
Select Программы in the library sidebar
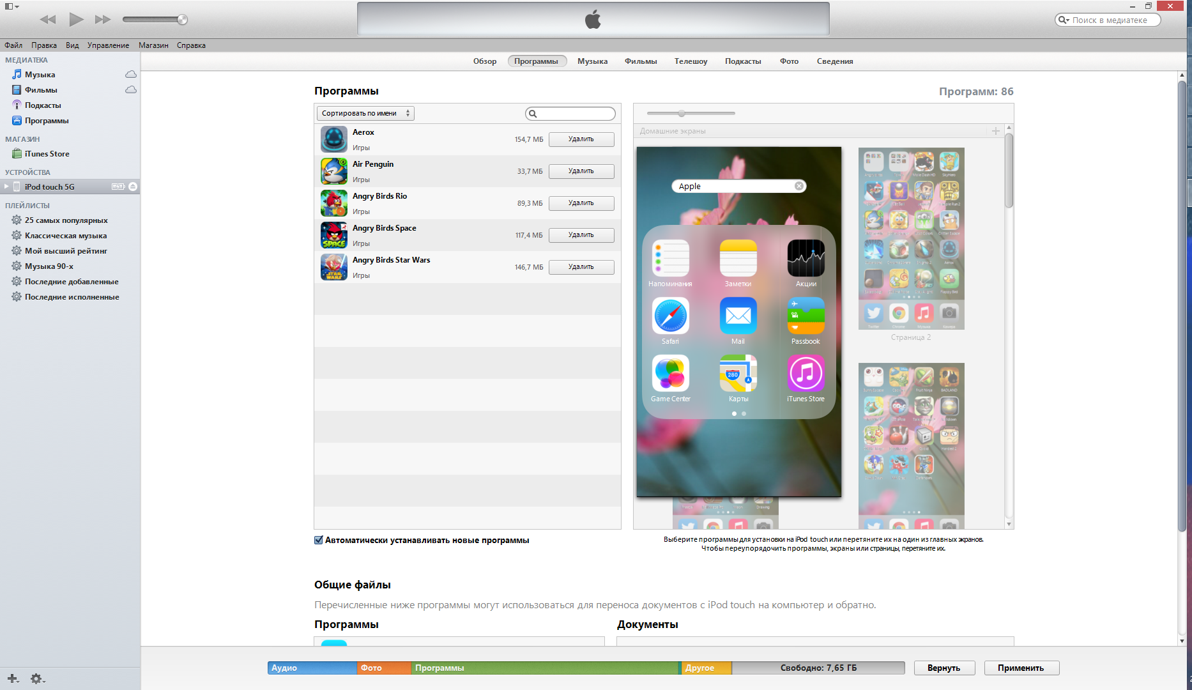pyautogui.click(x=47, y=121)
